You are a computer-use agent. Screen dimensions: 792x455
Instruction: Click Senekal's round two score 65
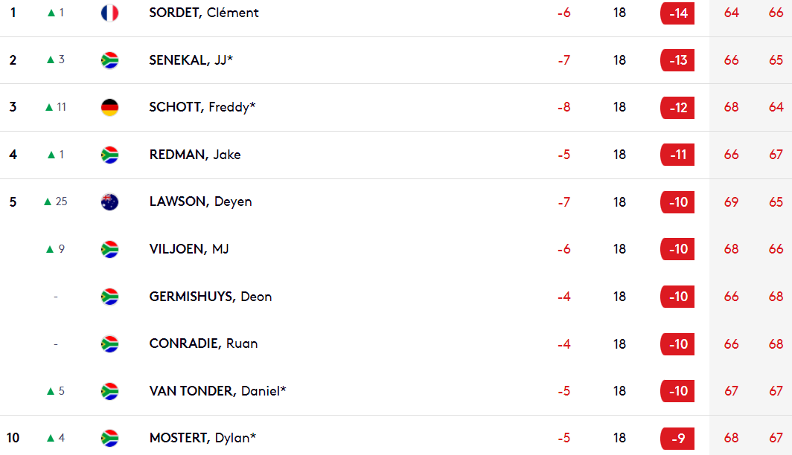click(x=776, y=60)
